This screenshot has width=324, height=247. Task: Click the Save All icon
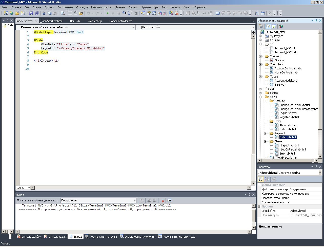(x=37, y=13)
